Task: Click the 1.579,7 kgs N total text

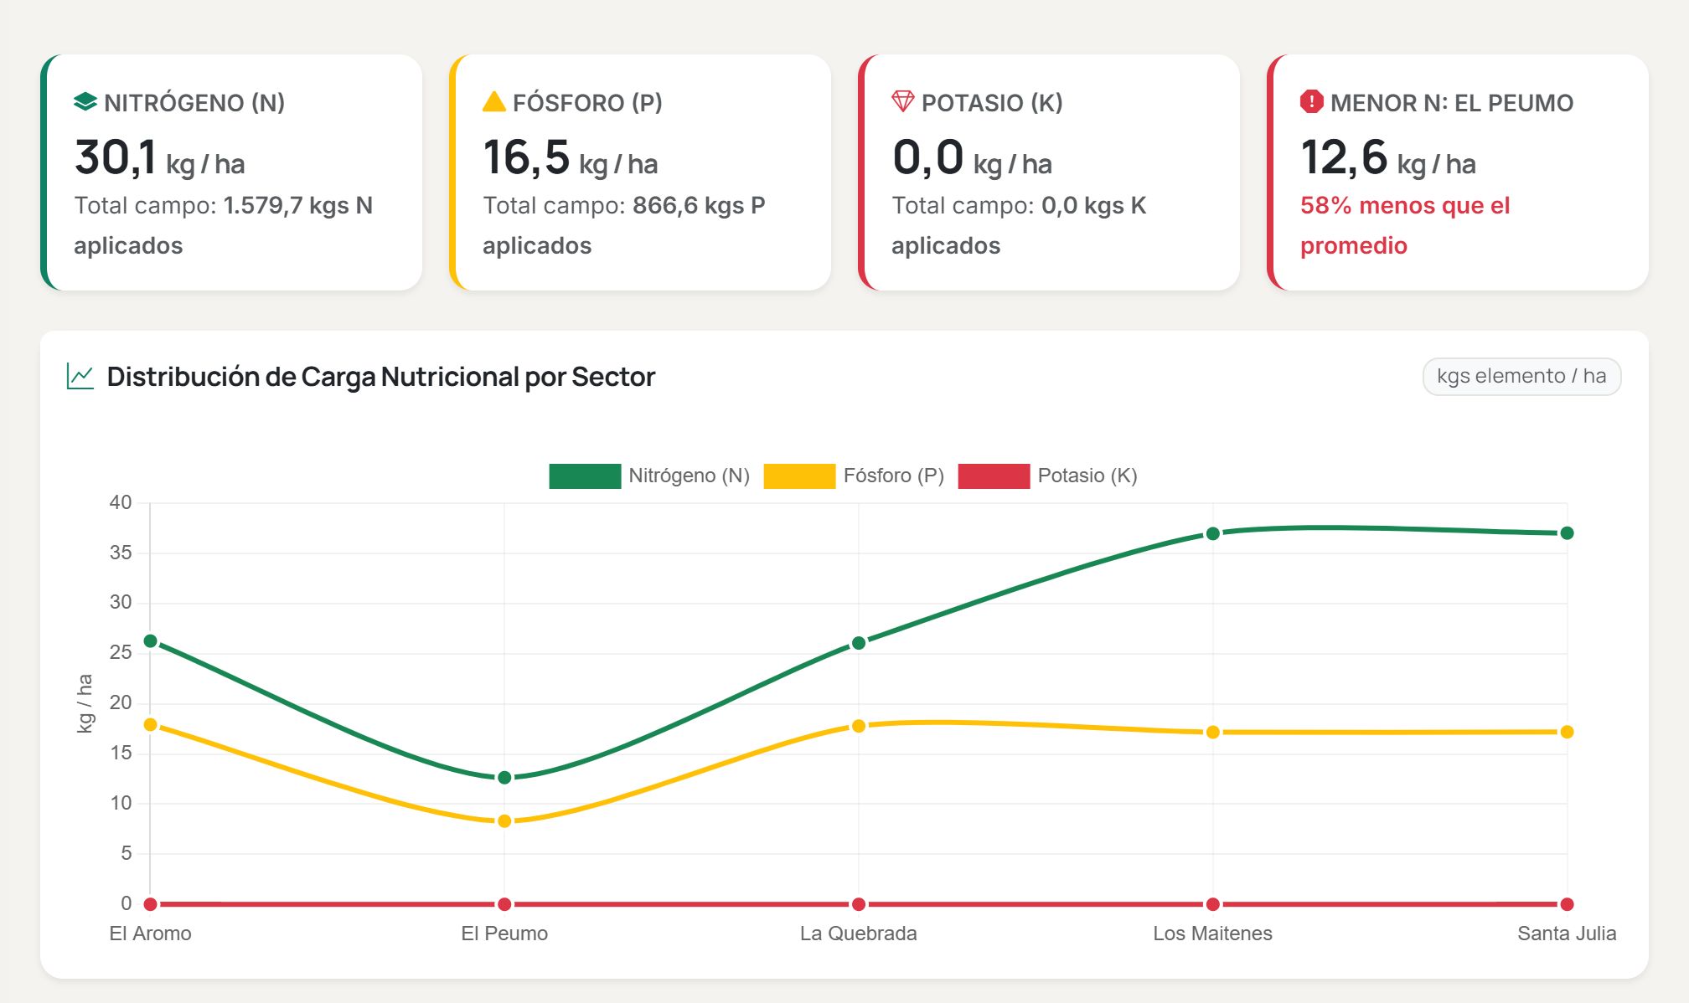Action: click(298, 205)
